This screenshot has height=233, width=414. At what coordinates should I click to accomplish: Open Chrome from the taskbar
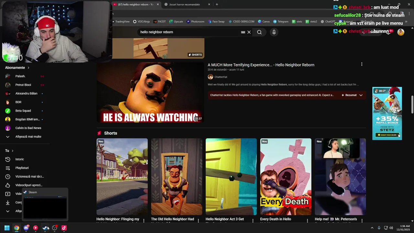[16, 228]
